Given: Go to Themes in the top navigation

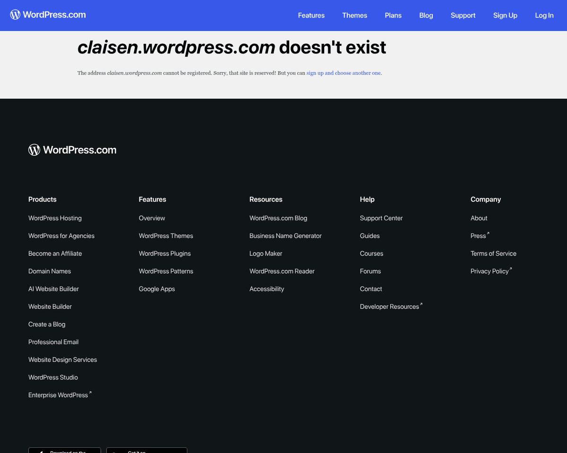Looking at the screenshot, I should click(x=354, y=16).
